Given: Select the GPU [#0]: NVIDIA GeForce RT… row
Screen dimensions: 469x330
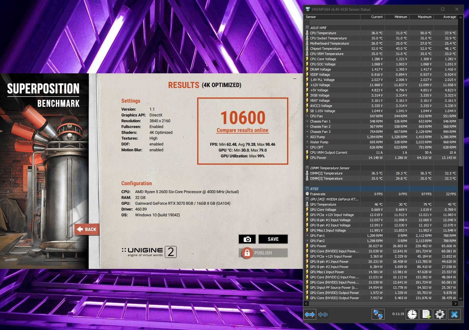Looking at the screenshot, I should click(x=381, y=199).
